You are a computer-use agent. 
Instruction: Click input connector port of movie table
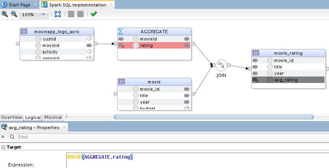coord(115,94)
